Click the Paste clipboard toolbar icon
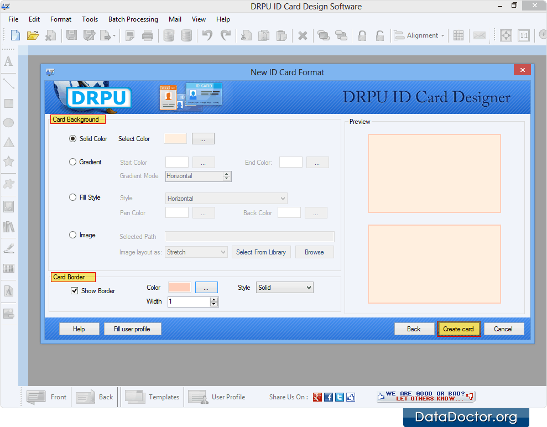Image resolution: width=547 pixels, height=427 pixels. (x=282, y=35)
